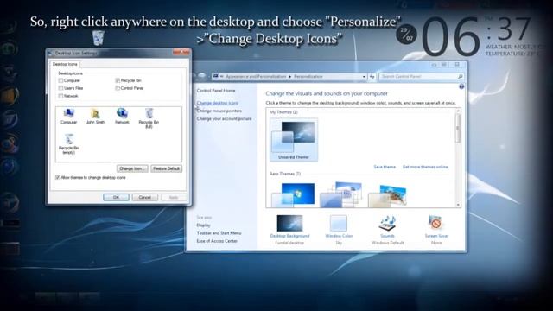
Task: Click the Restore Default button
Action: pyautogui.click(x=167, y=168)
